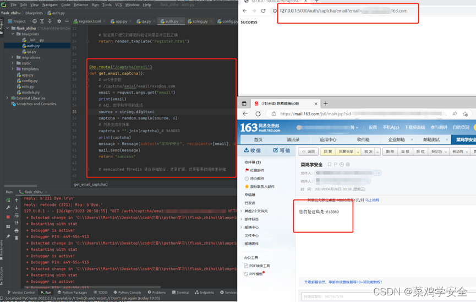Open models.py from the project tree
Viewport: 476px width, 302px height.
28,92
